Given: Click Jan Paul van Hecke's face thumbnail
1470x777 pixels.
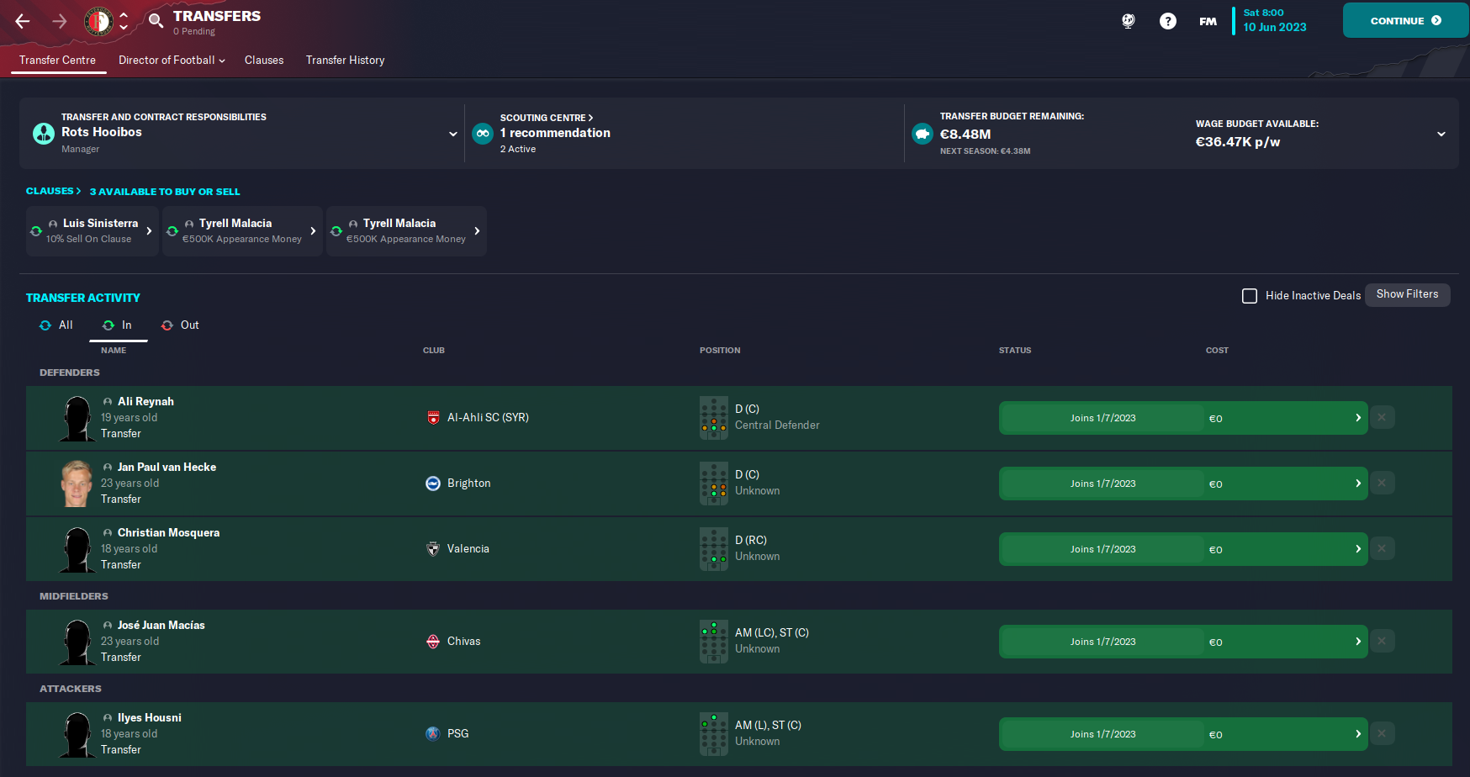Looking at the screenshot, I should [x=76, y=484].
